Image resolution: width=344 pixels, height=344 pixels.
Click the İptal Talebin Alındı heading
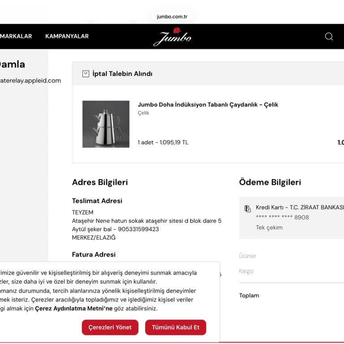(122, 74)
